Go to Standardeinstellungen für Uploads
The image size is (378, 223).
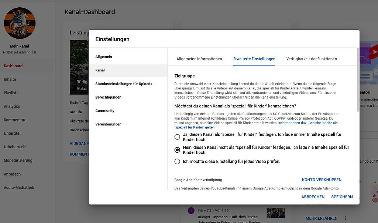pos(124,84)
